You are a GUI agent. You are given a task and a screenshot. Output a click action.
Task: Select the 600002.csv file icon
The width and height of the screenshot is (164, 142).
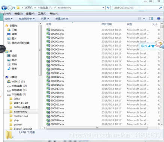click(48, 38)
